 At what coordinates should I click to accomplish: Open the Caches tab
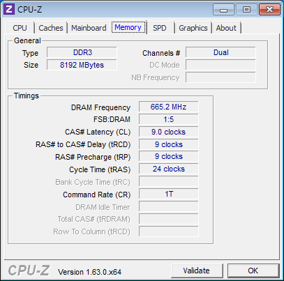[x=51, y=28]
